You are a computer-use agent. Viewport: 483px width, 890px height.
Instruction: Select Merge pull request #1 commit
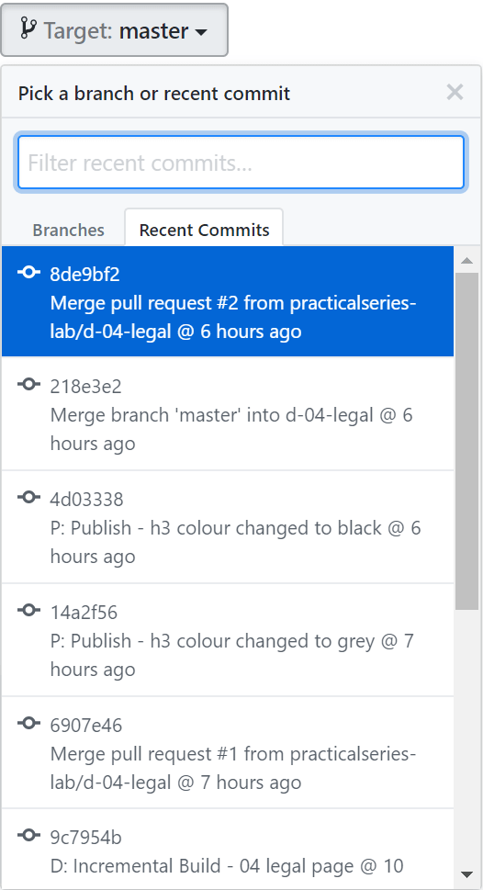(x=228, y=752)
